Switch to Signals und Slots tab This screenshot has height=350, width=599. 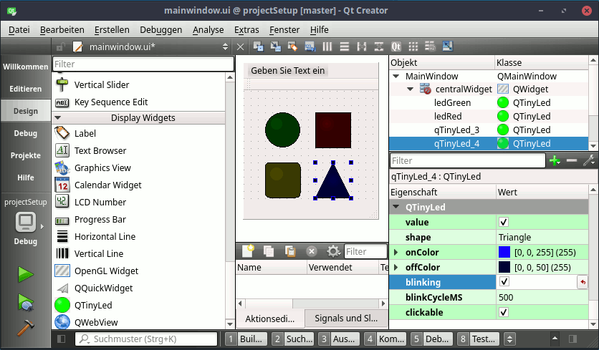click(x=346, y=319)
